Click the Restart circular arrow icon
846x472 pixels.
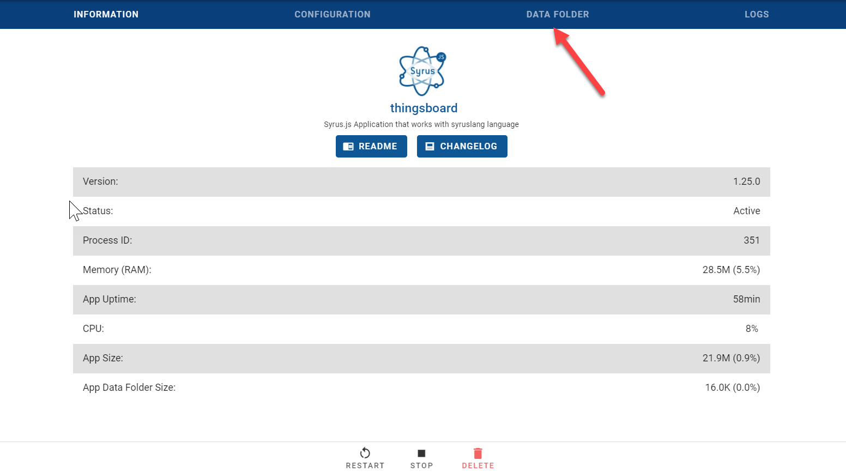(365, 453)
